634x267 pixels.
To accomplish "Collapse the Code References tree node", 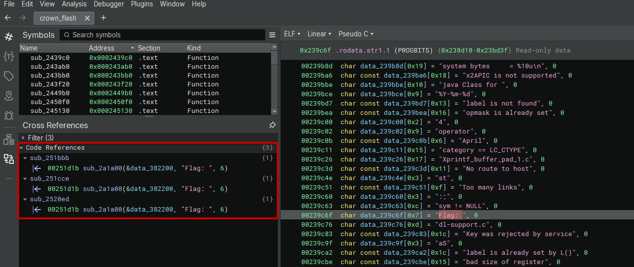I will 22,148.
